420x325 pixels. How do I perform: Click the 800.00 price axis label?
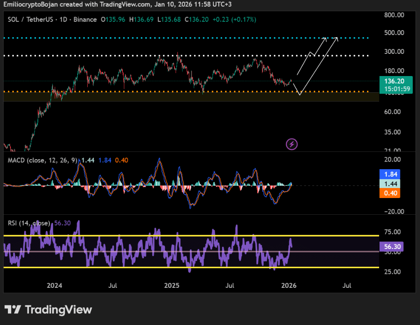click(x=395, y=15)
